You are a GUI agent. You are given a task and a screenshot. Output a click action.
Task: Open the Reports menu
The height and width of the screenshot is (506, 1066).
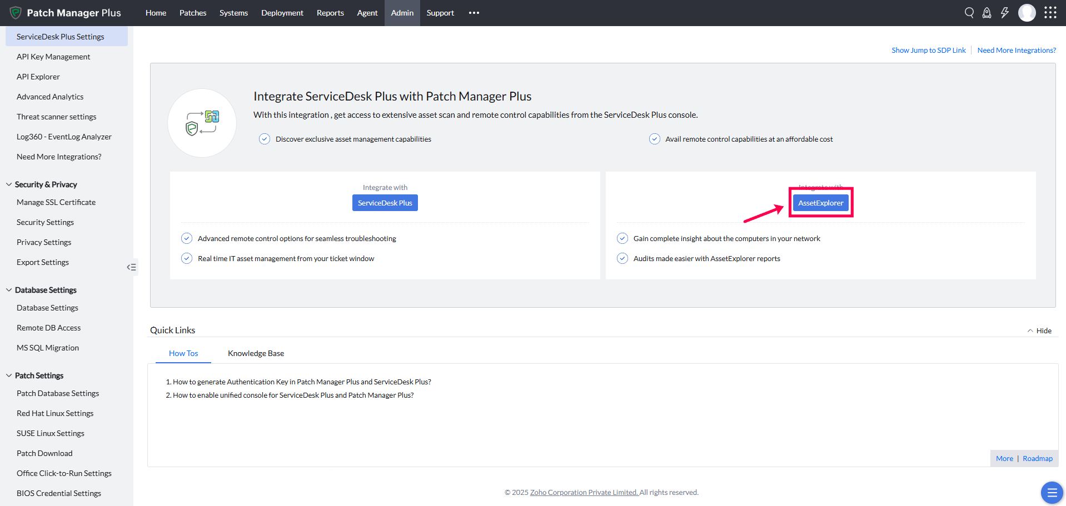[x=330, y=13]
